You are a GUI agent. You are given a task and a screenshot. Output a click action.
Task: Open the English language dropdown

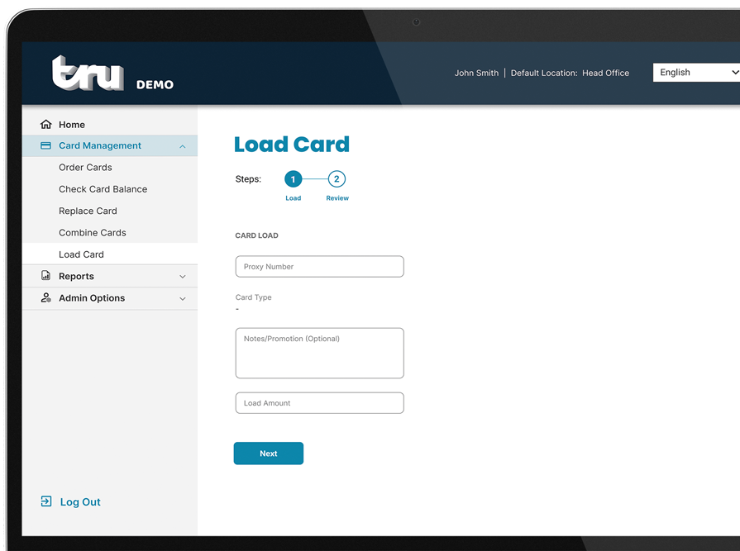point(696,73)
